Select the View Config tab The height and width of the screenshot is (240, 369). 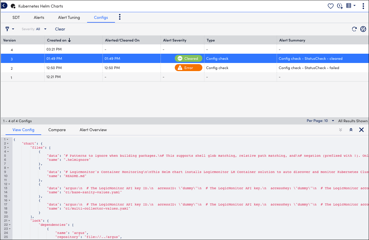[x=23, y=130]
